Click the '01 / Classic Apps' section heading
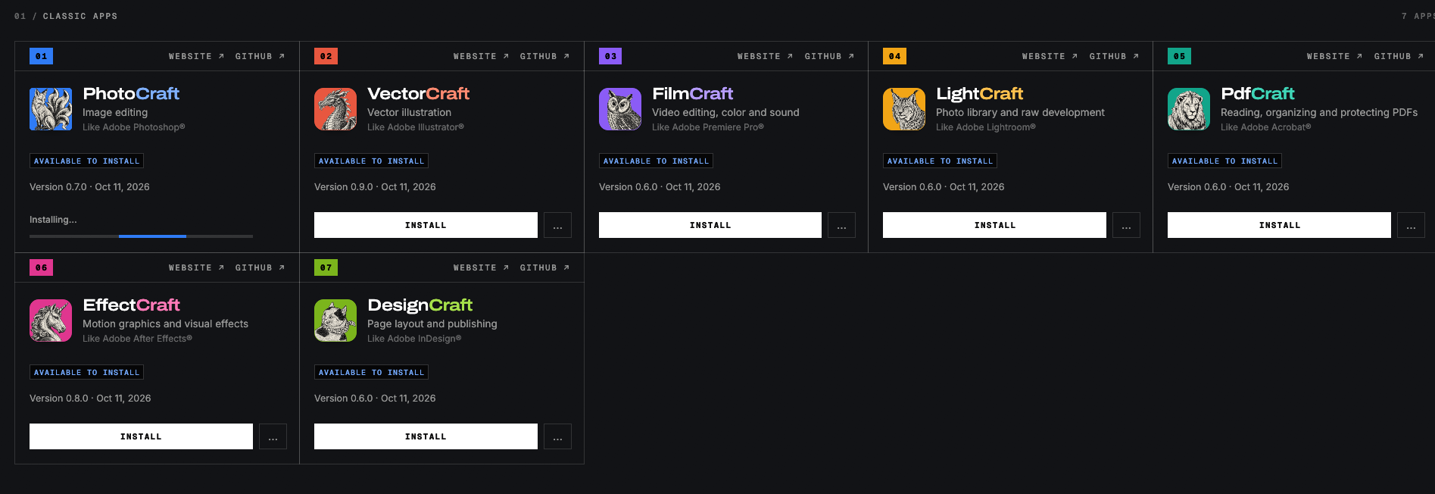Screen dimensions: 1435x494 66,16
